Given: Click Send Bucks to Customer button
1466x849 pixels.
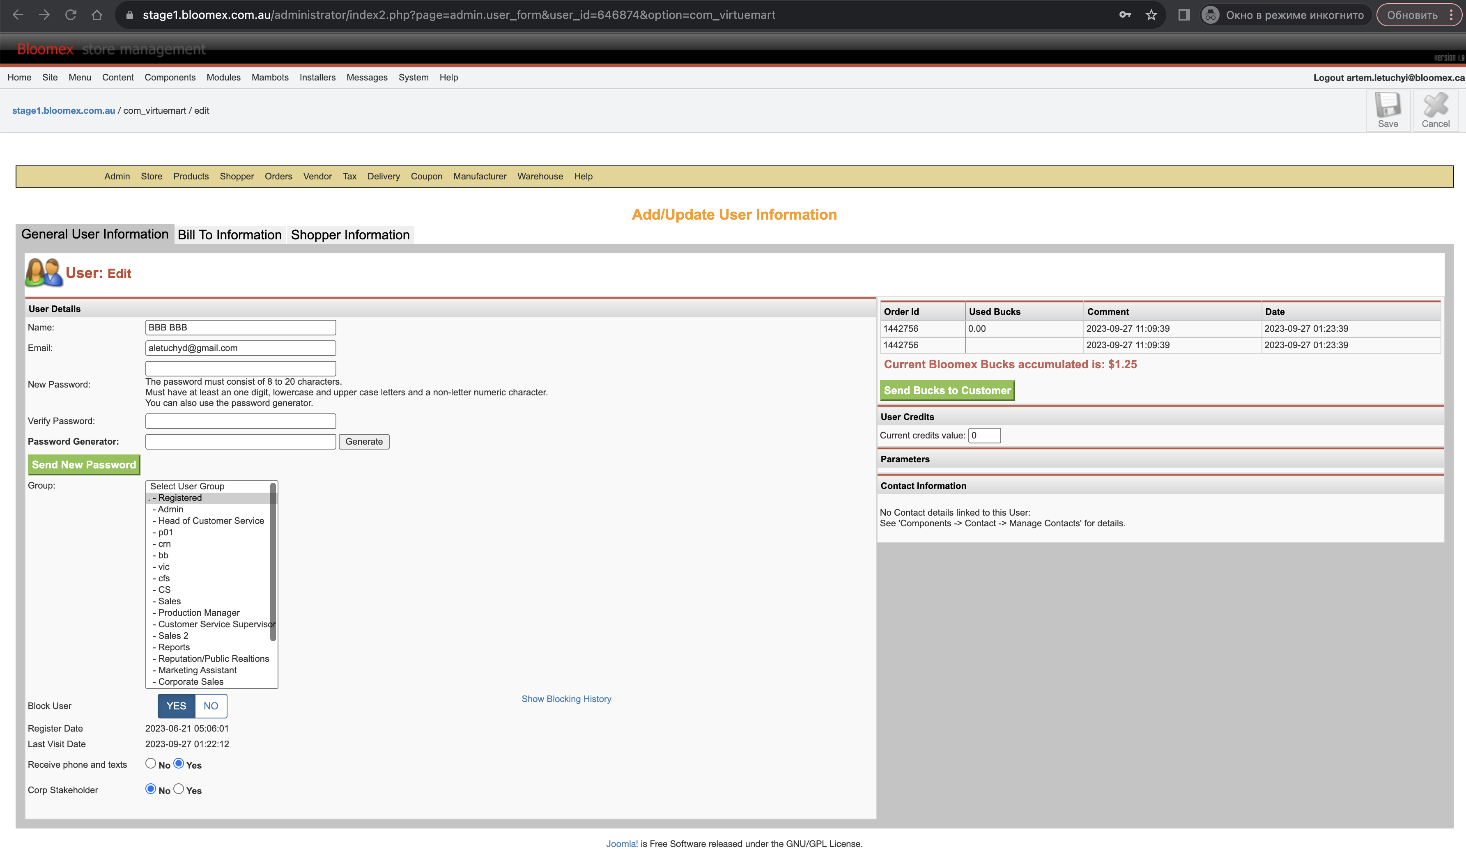Looking at the screenshot, I should tap(947, 390).
